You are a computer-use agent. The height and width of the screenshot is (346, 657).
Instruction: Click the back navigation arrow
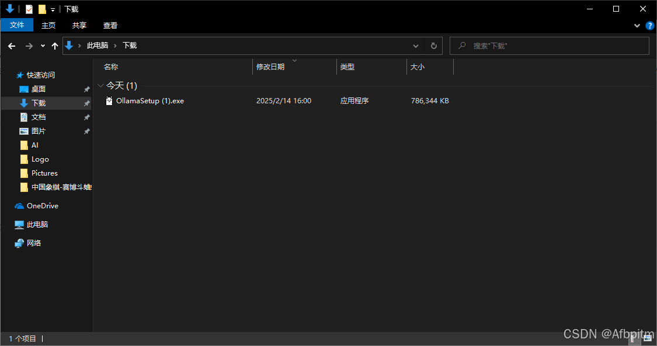12,46
